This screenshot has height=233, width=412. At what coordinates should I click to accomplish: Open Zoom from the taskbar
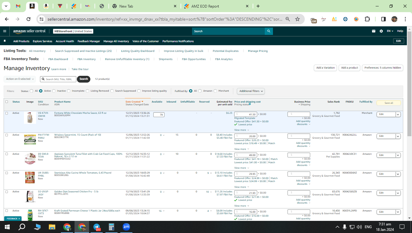pyautogui.click(x=126, y=227)
